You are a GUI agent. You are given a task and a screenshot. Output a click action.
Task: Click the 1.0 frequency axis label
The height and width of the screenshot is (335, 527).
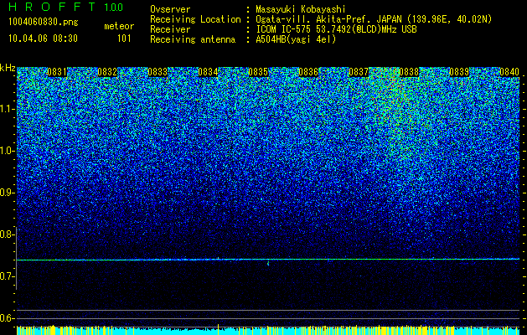[7, 151]
